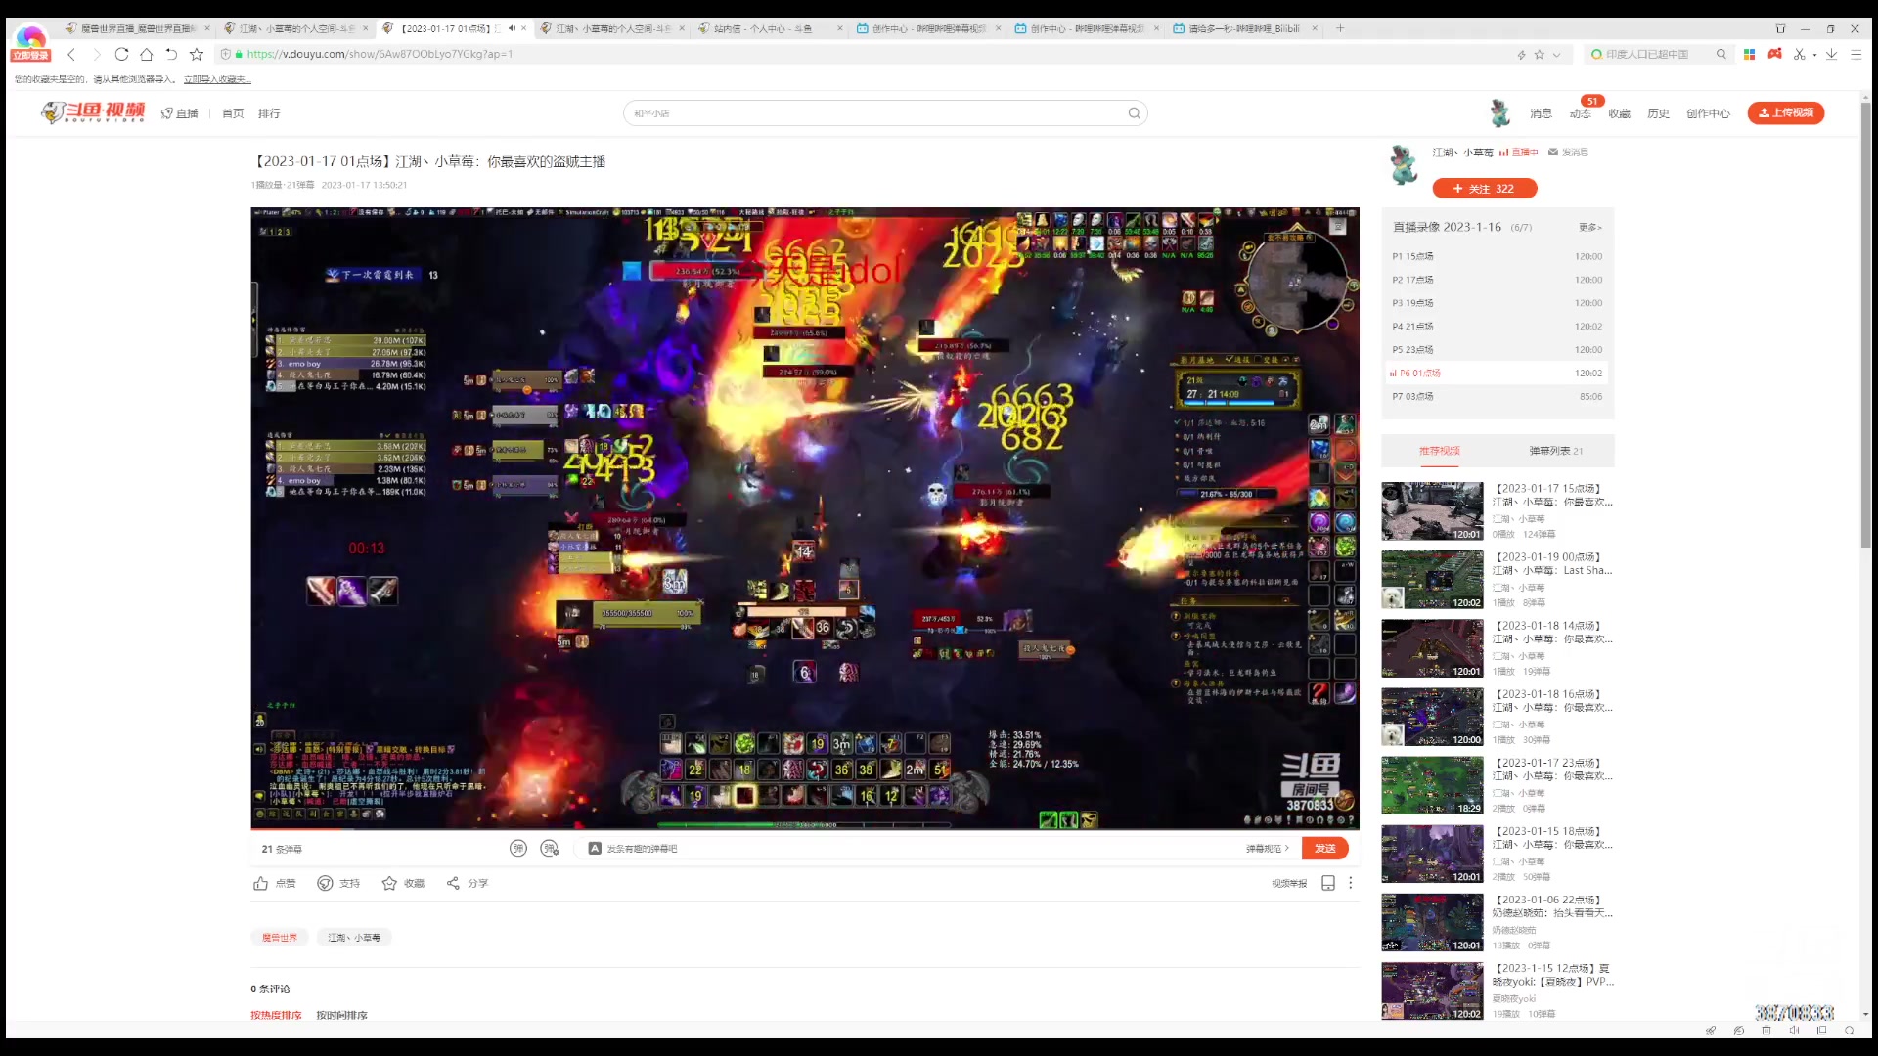Open new browser tab with plus

[x=1340, y=29]
